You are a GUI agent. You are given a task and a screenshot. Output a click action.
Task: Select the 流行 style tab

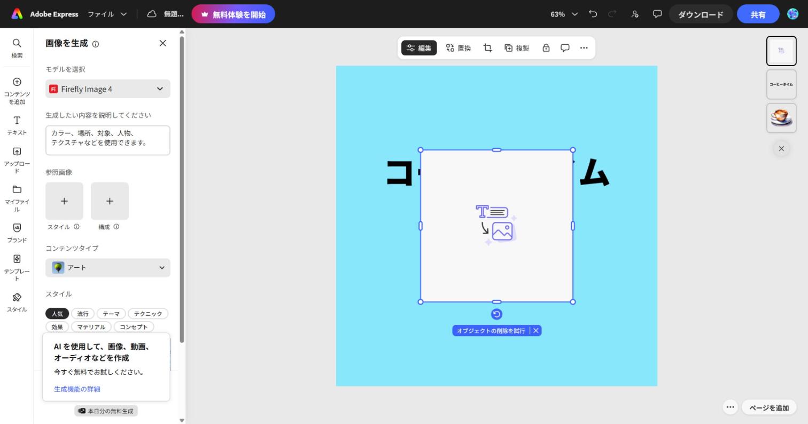click(x=83, y=314)
